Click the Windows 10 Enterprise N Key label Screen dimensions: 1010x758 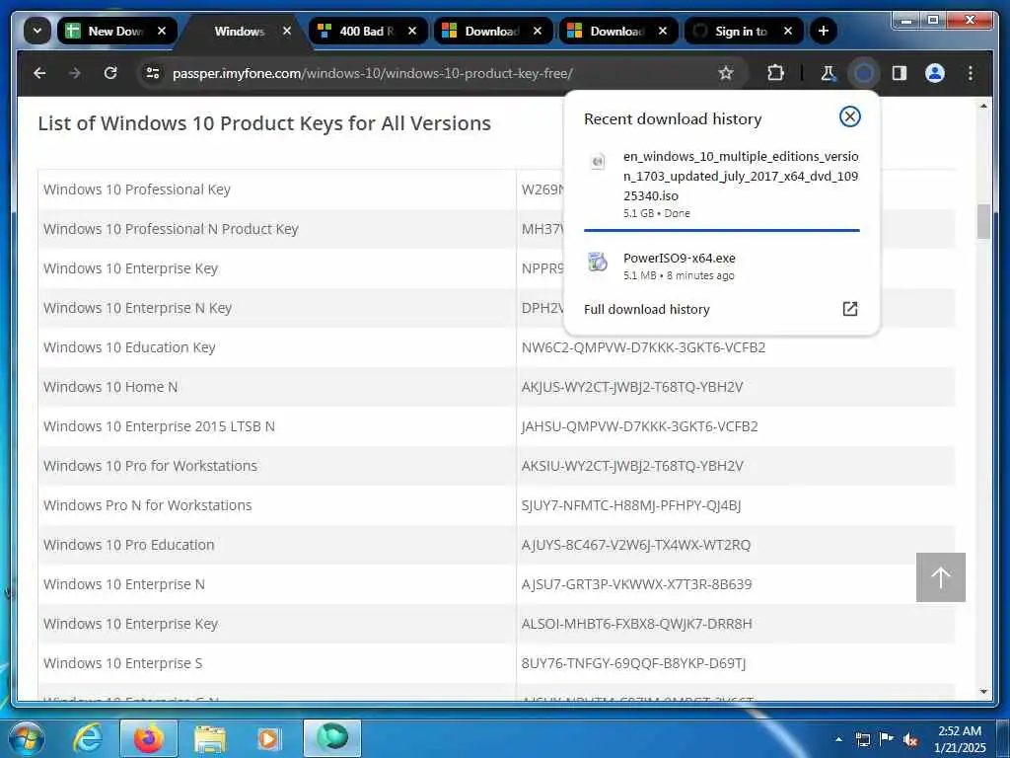click(x=137, y=308)
